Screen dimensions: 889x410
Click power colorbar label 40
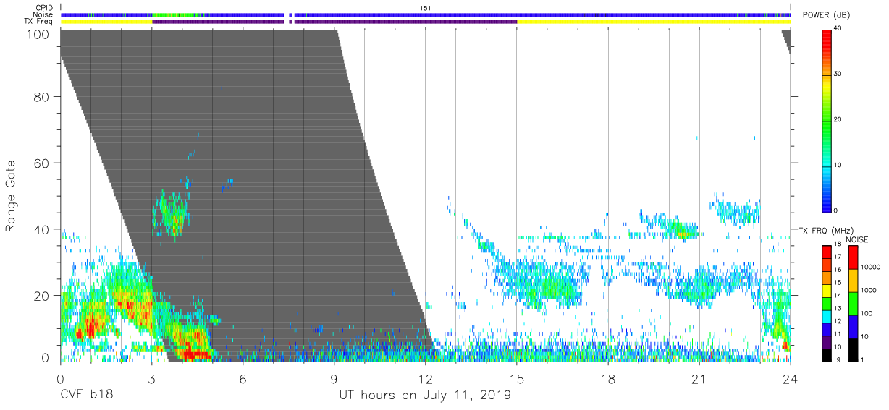(x=838, y=28)
